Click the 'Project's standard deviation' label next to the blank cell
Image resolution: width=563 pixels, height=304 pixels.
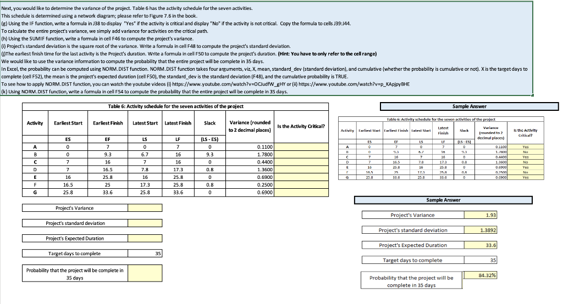(x=75, y=223)
